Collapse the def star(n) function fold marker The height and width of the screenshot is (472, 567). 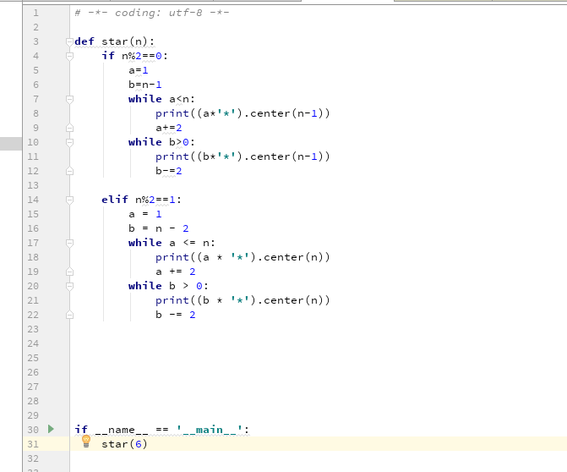pos(70,41)
